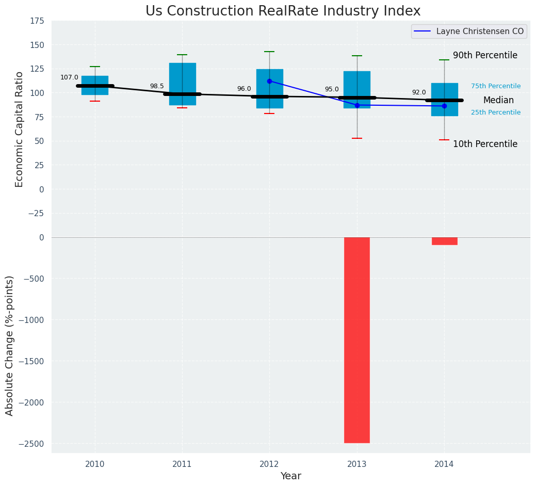
Task: Click the 2013 median label '95.0'
Action: coord(332,90)
